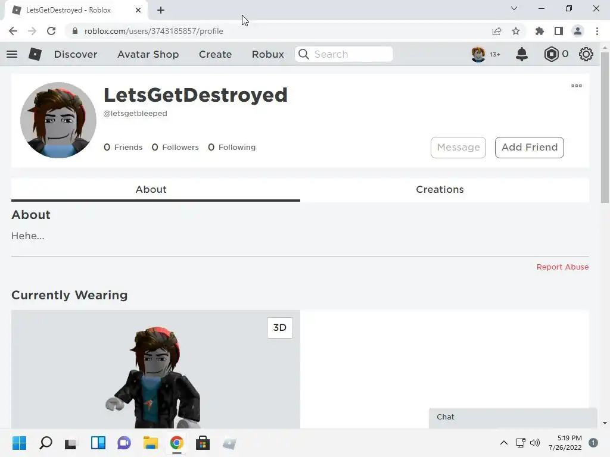
Task: View the 0 Following list
Action: (232, 148)
